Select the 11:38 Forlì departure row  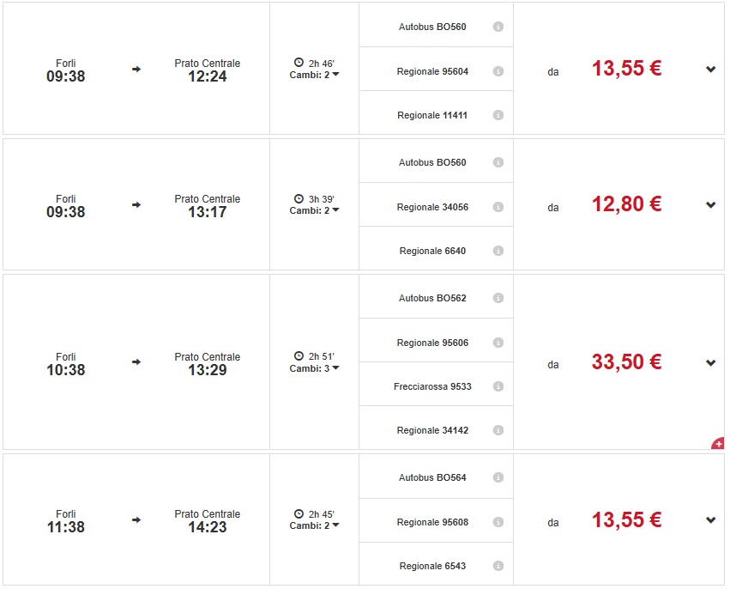pos(66,520)
